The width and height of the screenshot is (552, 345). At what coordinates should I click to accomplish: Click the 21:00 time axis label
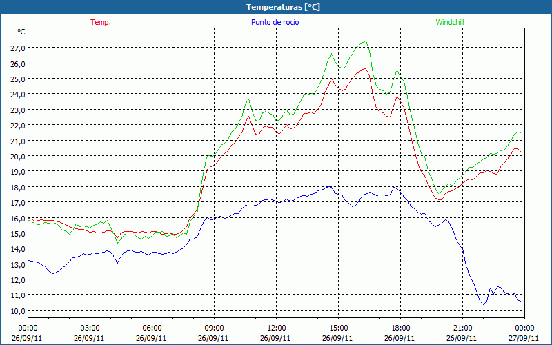click(x=462, y=328)
